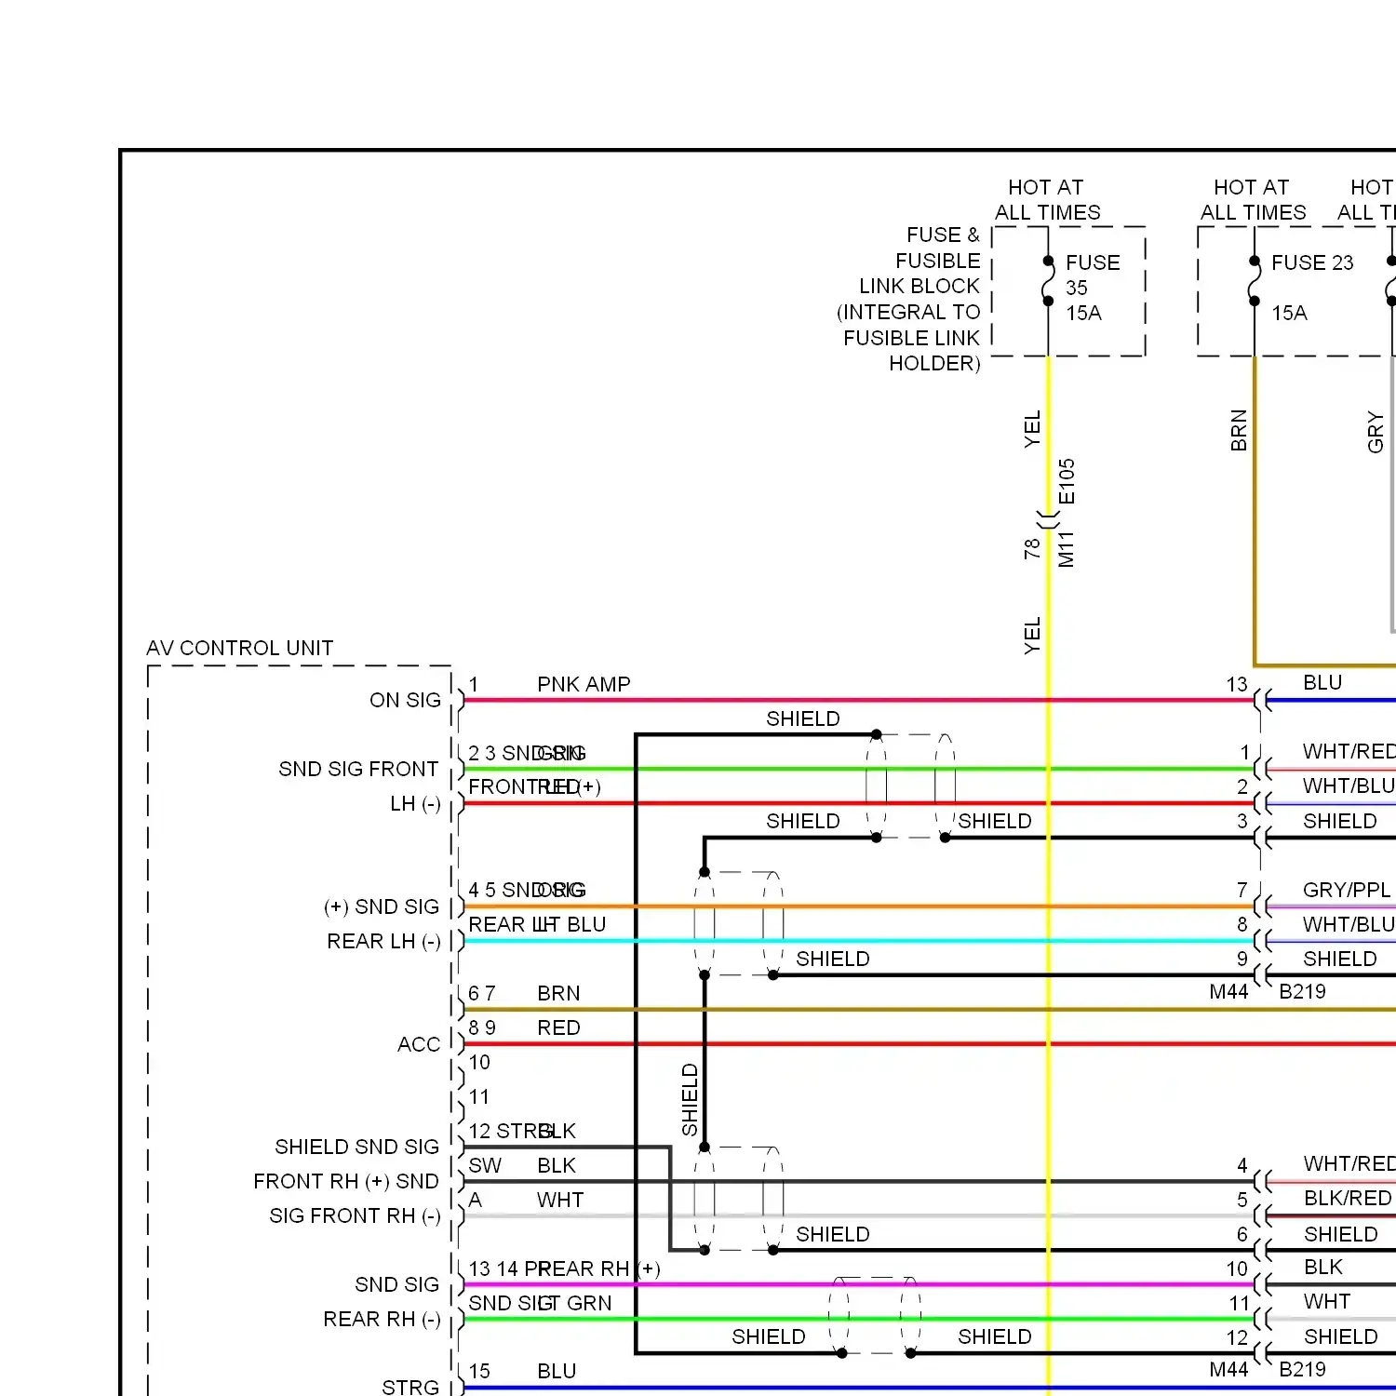
Task: Click the "PNK AMP" wire label
Action: click(584, 684)
